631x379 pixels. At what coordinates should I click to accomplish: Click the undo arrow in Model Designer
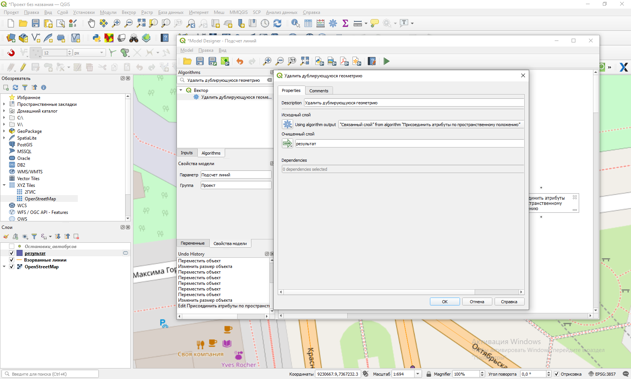(240, 61)
